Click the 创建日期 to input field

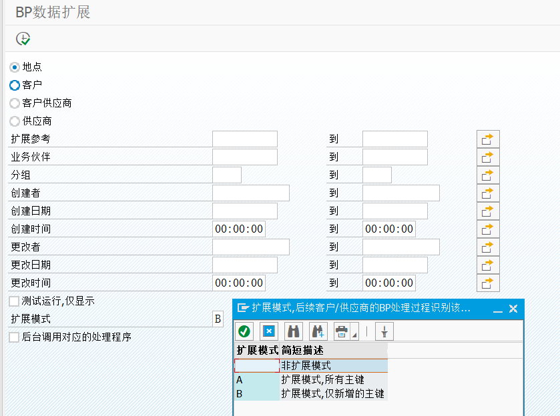click(x=395, y=211)
